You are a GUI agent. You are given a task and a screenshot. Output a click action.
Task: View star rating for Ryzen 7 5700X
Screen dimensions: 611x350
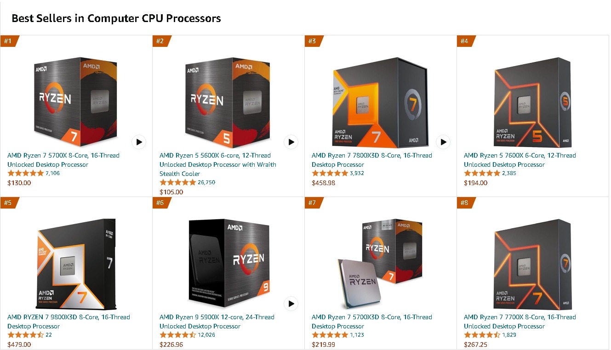click(x=25, y=174)
